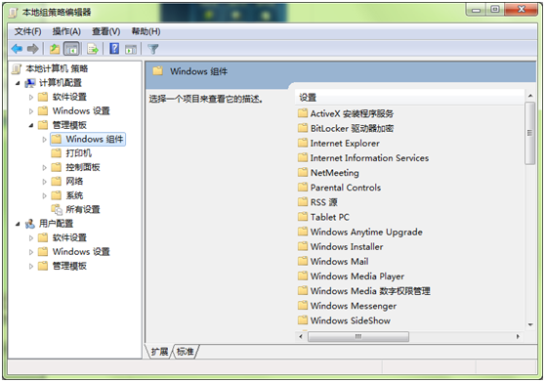
Task: Open the 查看(V) menu
Action: click(x=106, y=31)
